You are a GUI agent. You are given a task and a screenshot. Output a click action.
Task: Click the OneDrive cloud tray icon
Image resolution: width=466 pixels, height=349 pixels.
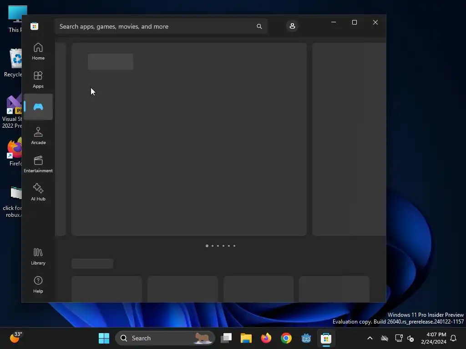pyautogui.click(x=385, y=338)
